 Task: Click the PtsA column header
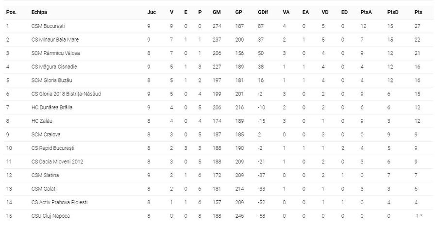point(366,12)
